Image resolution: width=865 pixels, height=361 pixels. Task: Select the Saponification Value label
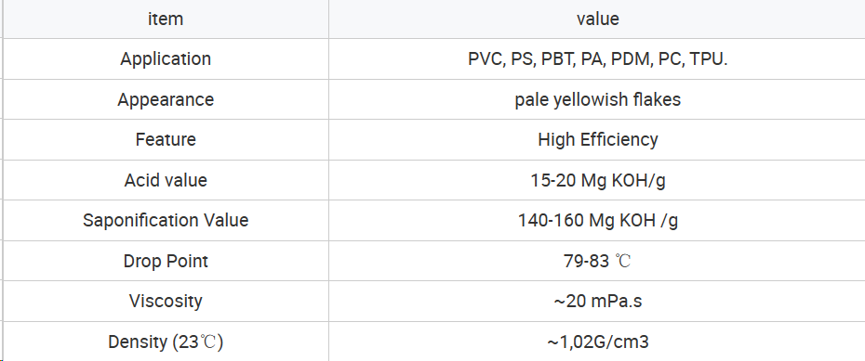point(166,220)
